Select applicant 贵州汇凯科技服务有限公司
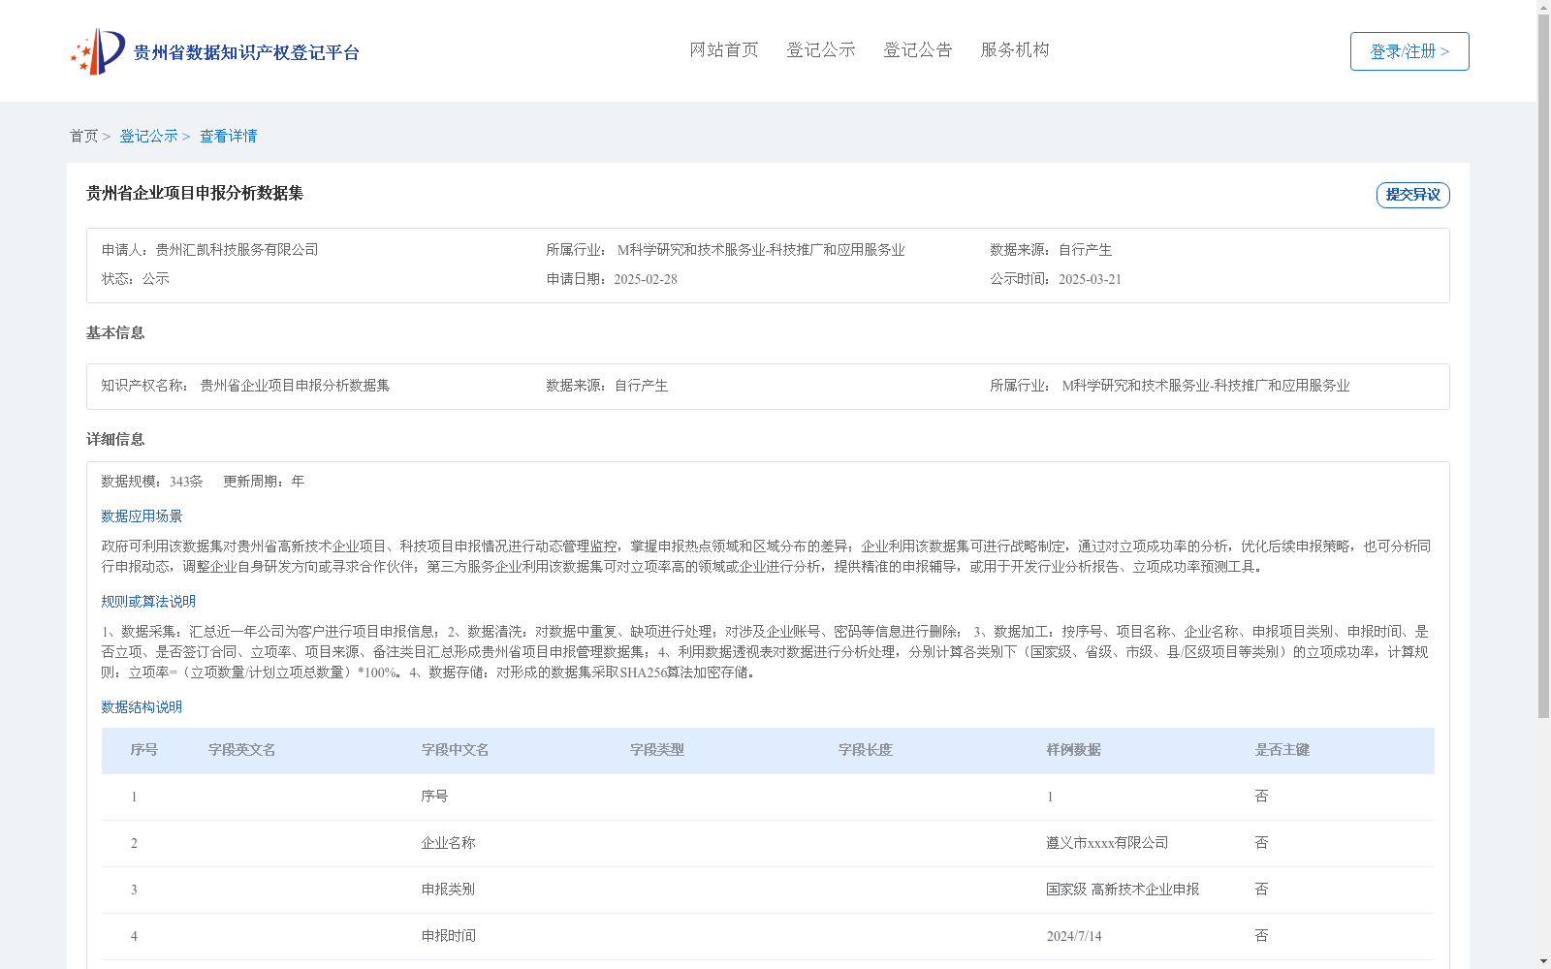The image size is (1551, 969). [237, 250]
